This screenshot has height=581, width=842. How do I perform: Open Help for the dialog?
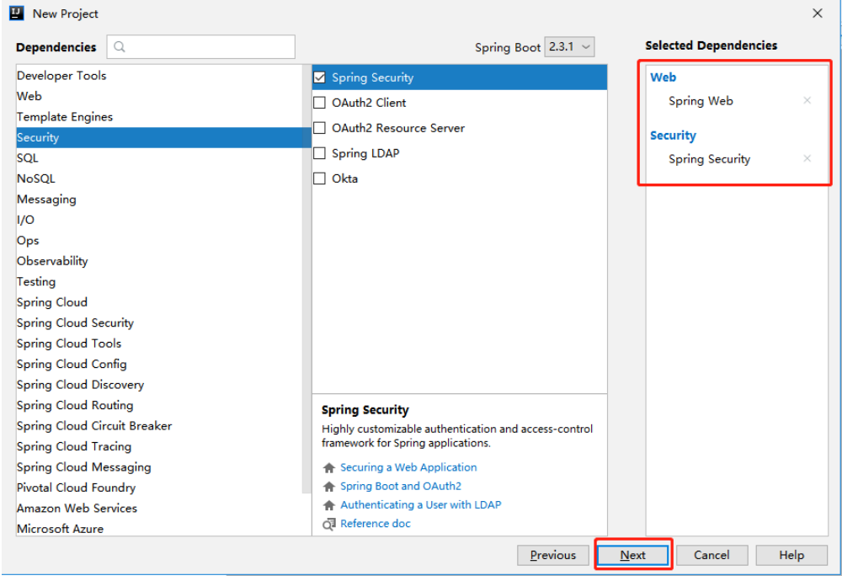pos(791,555)
